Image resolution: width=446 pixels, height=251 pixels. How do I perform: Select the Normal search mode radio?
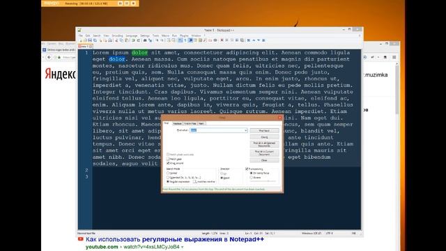pos(168,173)
